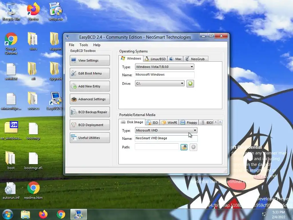Select the autorun.inf file icon
Screen dimensions: 293x220
coord(11,190)
